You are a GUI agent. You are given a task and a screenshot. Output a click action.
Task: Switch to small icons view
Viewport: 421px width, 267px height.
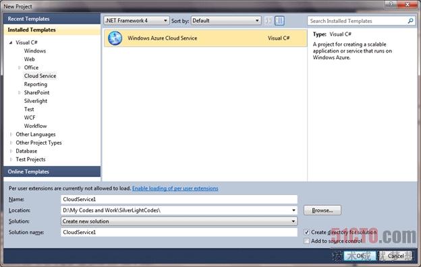[268, 21]
